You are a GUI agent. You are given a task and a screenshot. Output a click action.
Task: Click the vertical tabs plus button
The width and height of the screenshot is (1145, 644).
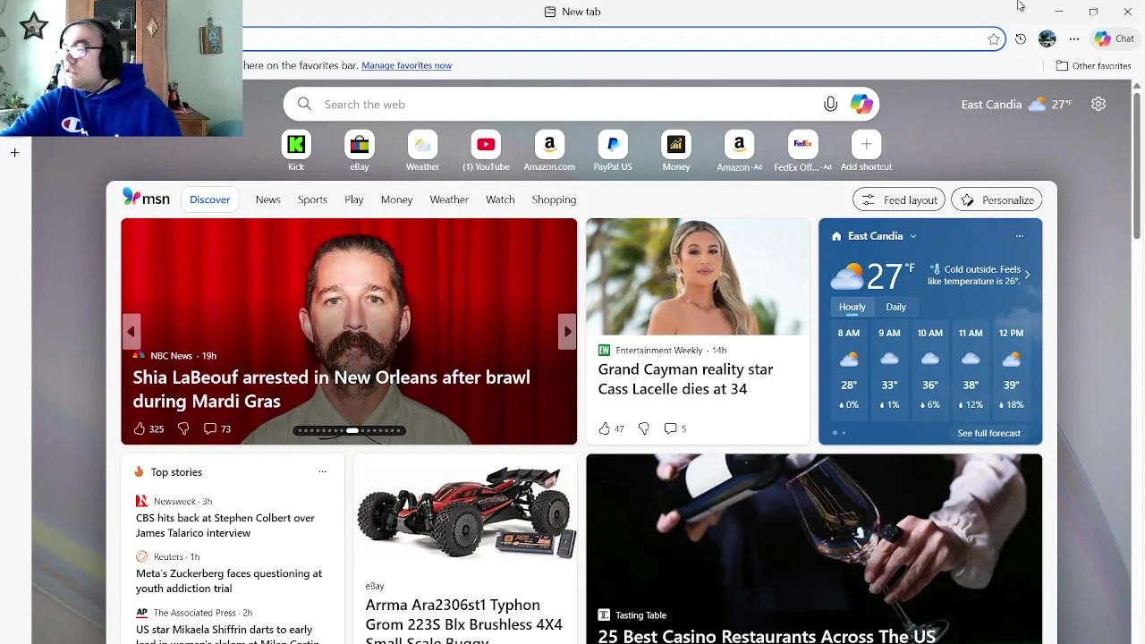point(15,153)
